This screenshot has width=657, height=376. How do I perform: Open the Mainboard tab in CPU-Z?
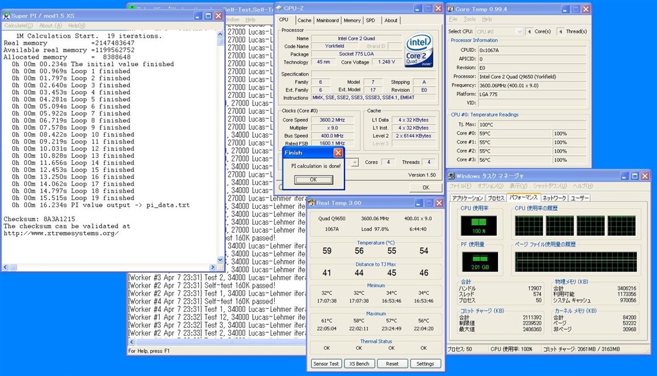click(x=327, y=20)
